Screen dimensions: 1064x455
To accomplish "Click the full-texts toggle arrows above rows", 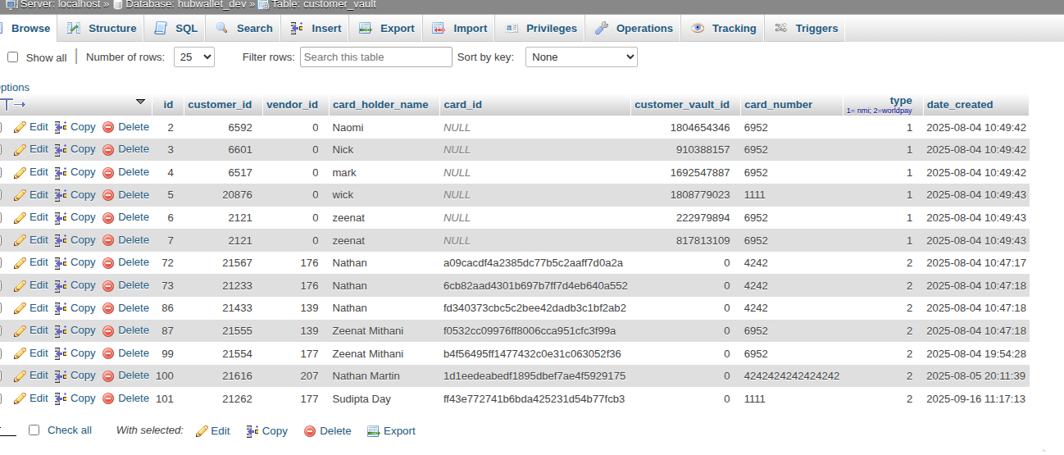I will 12,104.
